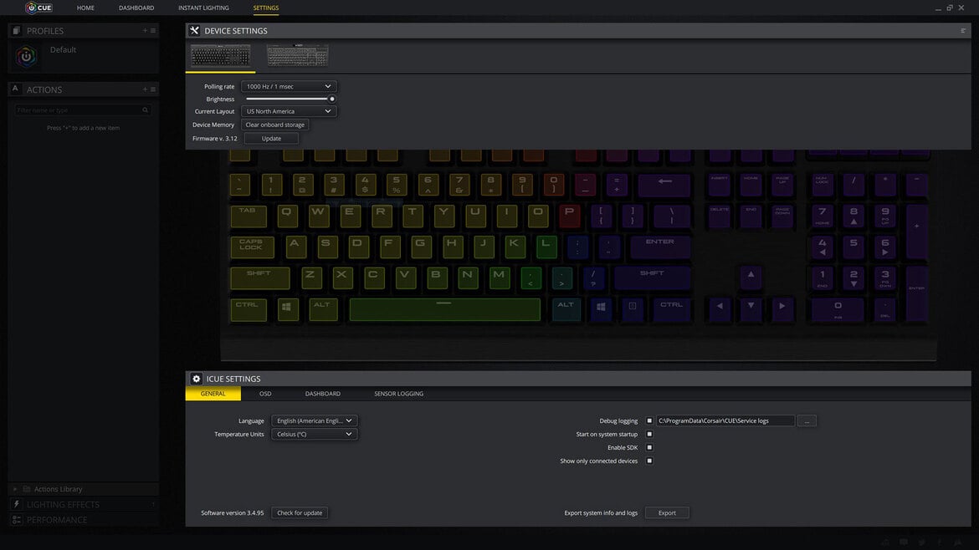Add a new action with plus icon

[145, 89]
